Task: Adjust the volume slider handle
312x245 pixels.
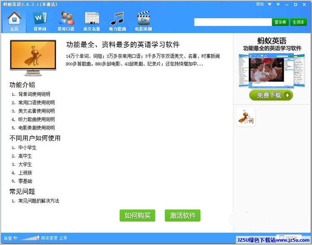Action: click(38, 238)
